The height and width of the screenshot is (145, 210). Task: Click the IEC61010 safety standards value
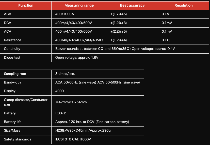click(73, 139)
